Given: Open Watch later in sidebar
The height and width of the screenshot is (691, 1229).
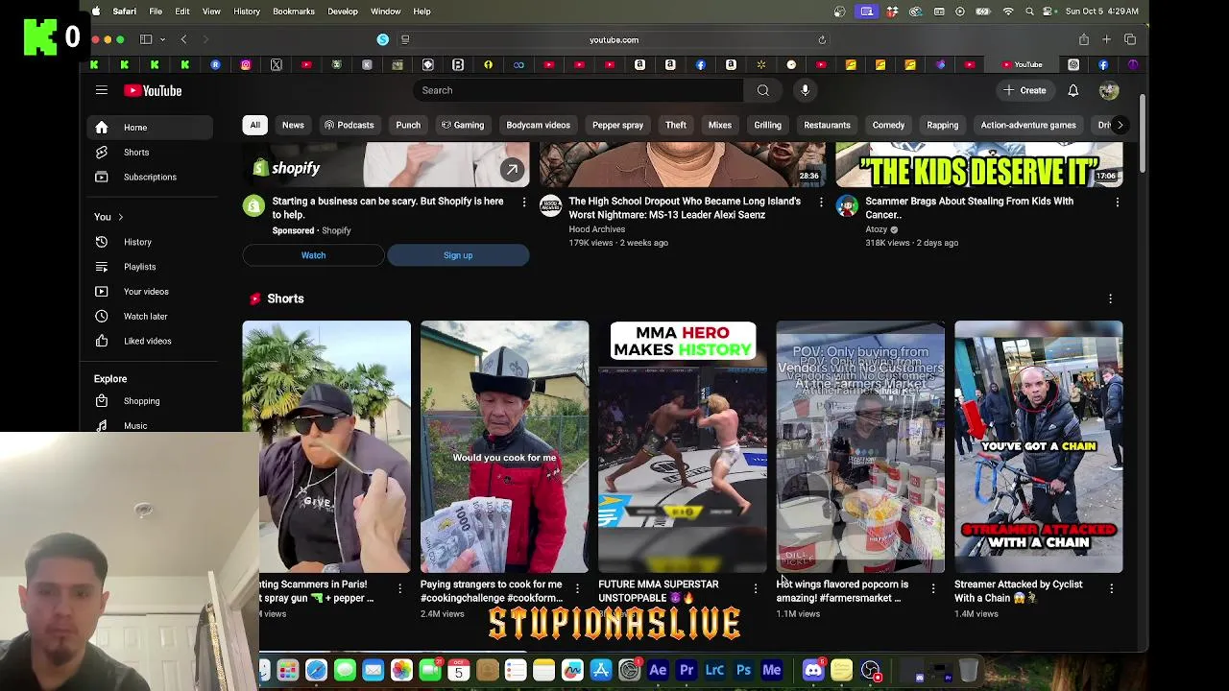Looking at the screenshot, I should 145,317.
